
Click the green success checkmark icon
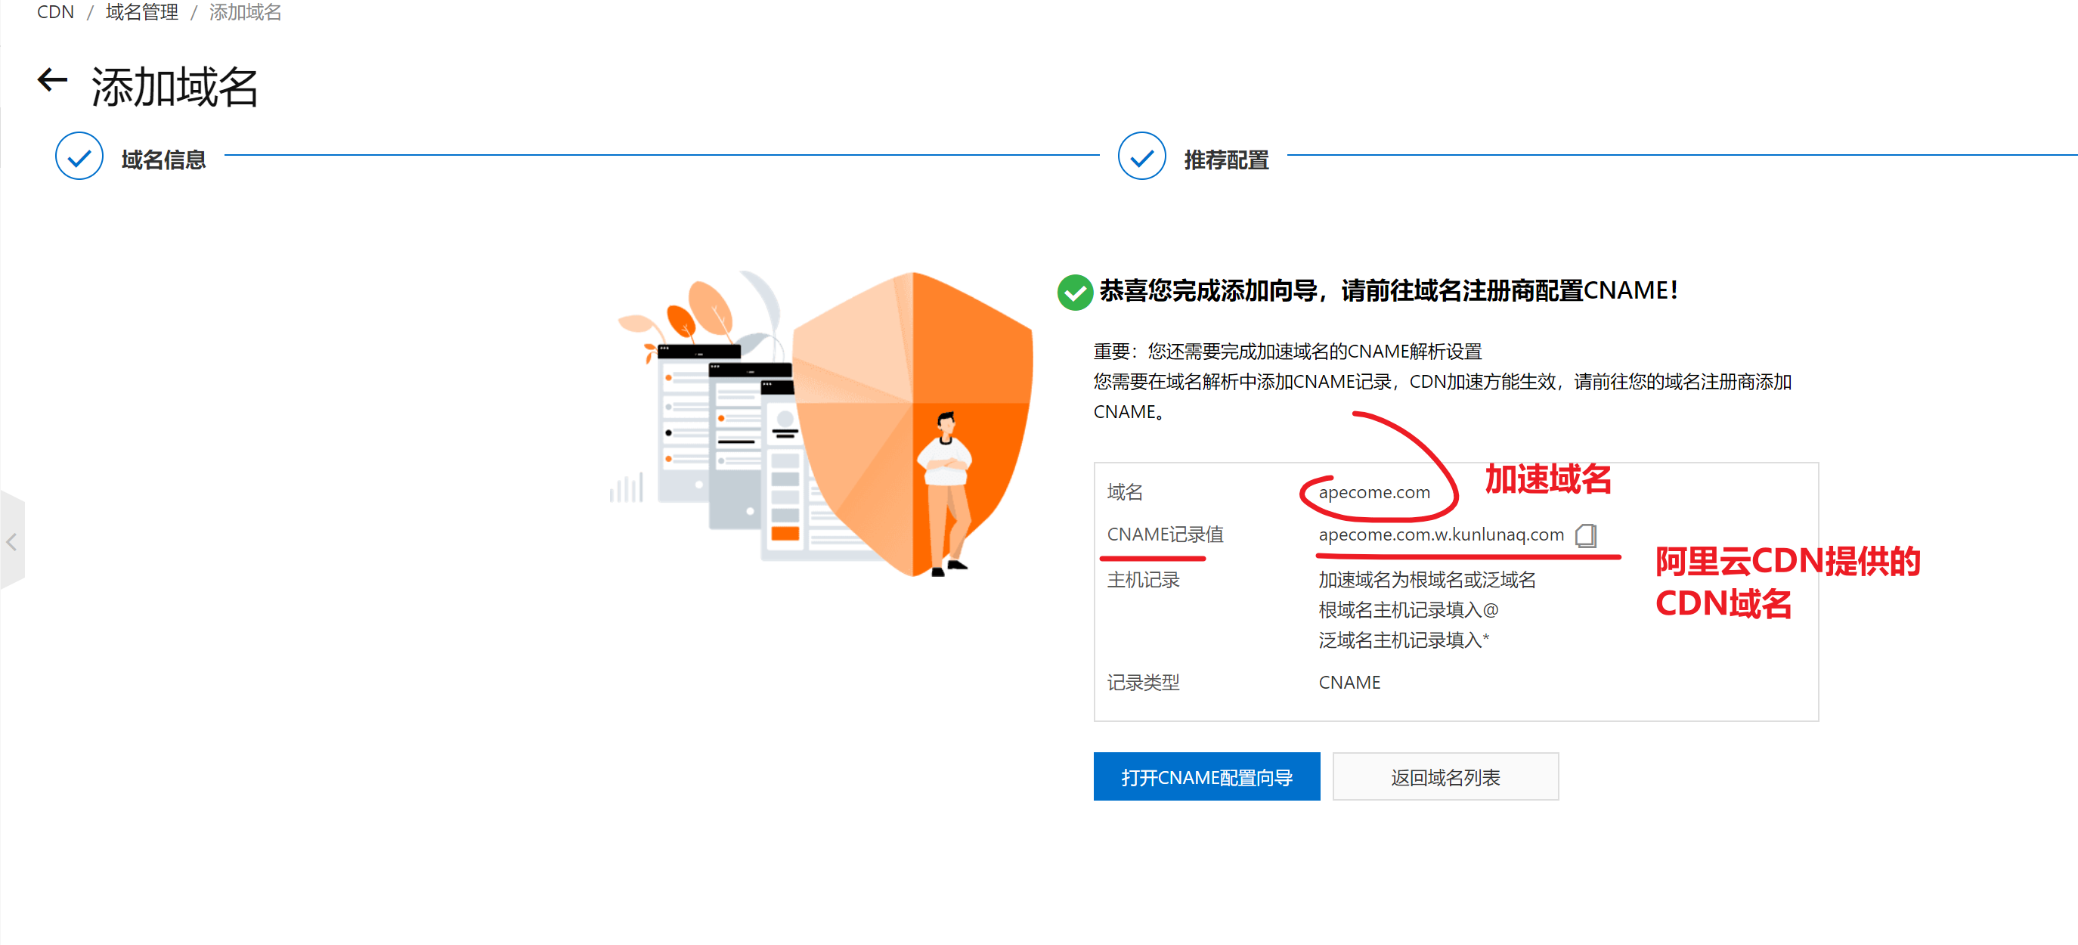click(1074, 292)
